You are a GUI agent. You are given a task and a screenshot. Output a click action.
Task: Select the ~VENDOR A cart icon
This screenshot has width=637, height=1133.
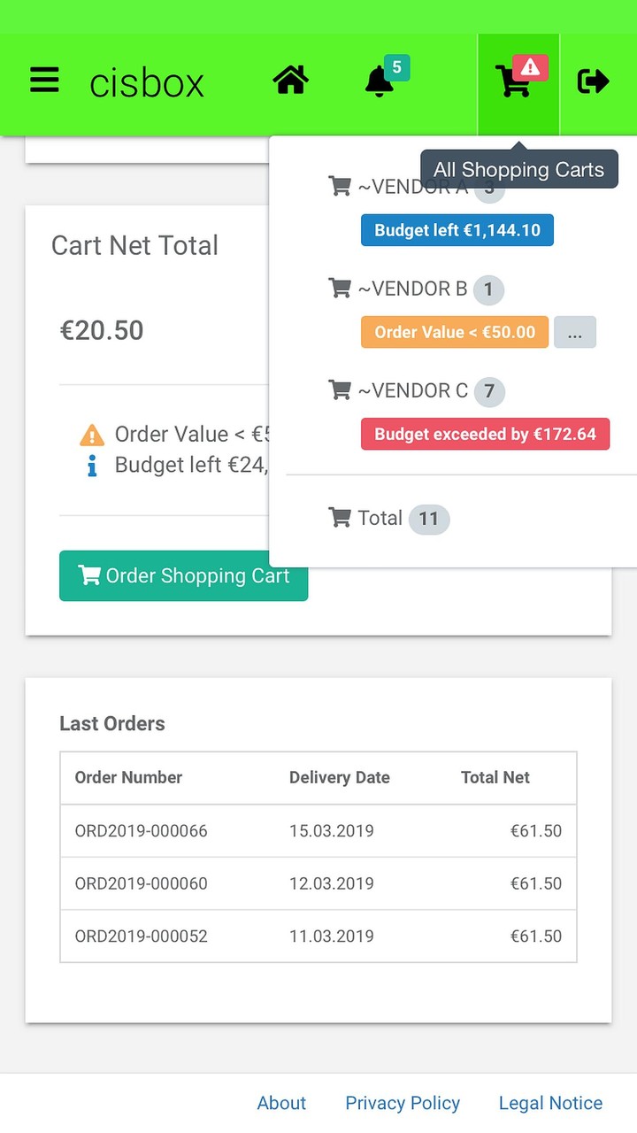click(x=340, y=186)
